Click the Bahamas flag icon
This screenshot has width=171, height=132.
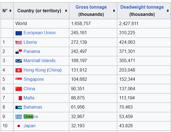coord(19,107)
